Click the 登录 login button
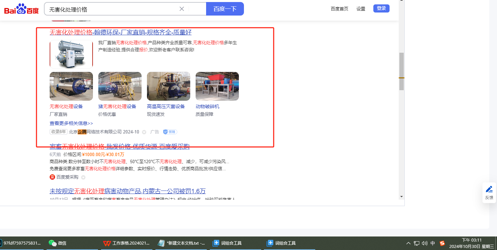The height and width of the screenshot is (250, 497). pos(381,8)
